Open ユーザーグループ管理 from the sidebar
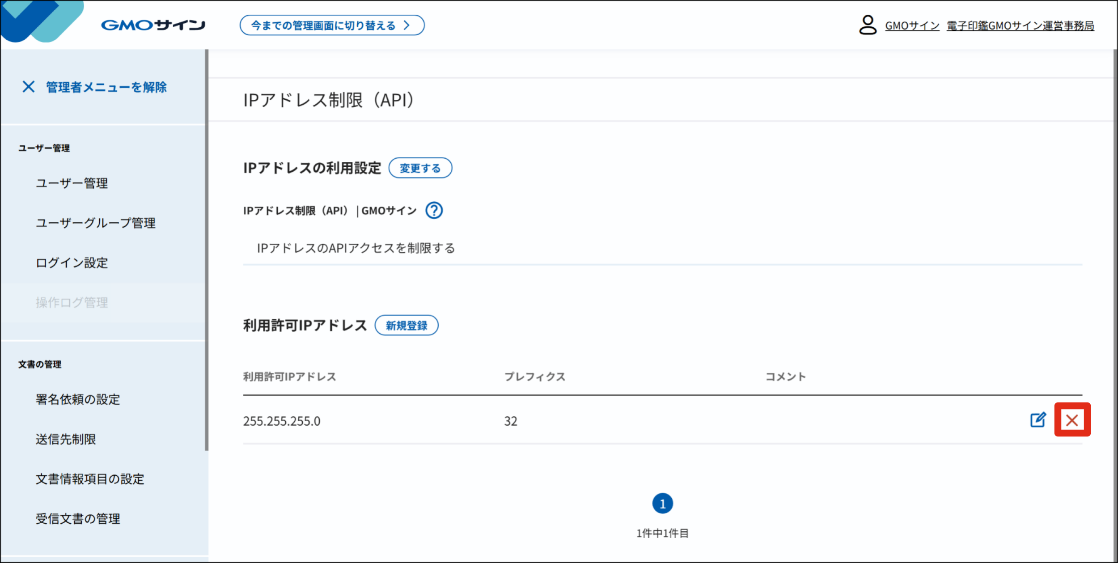 click(96, 223)
